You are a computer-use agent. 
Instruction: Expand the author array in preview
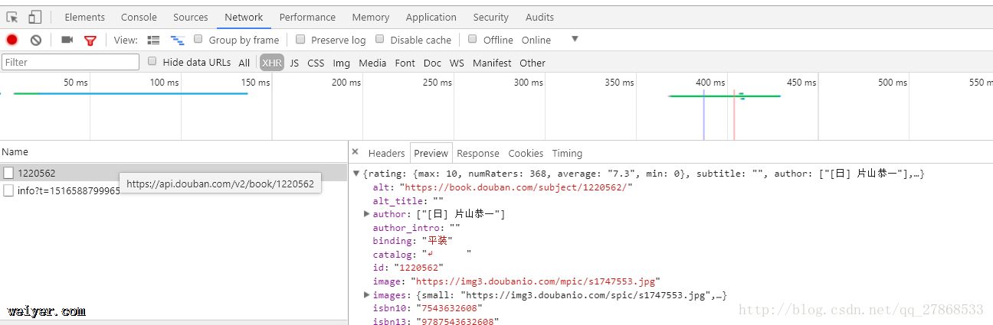[x=367, y=214]
